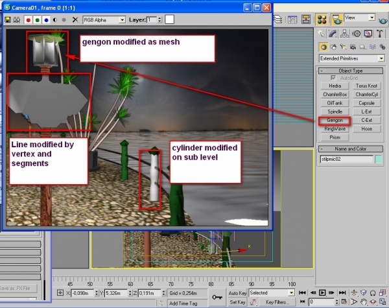Open the Material Editor icon
The height and width of the screenshot is (308, 389).
[322, 19]
